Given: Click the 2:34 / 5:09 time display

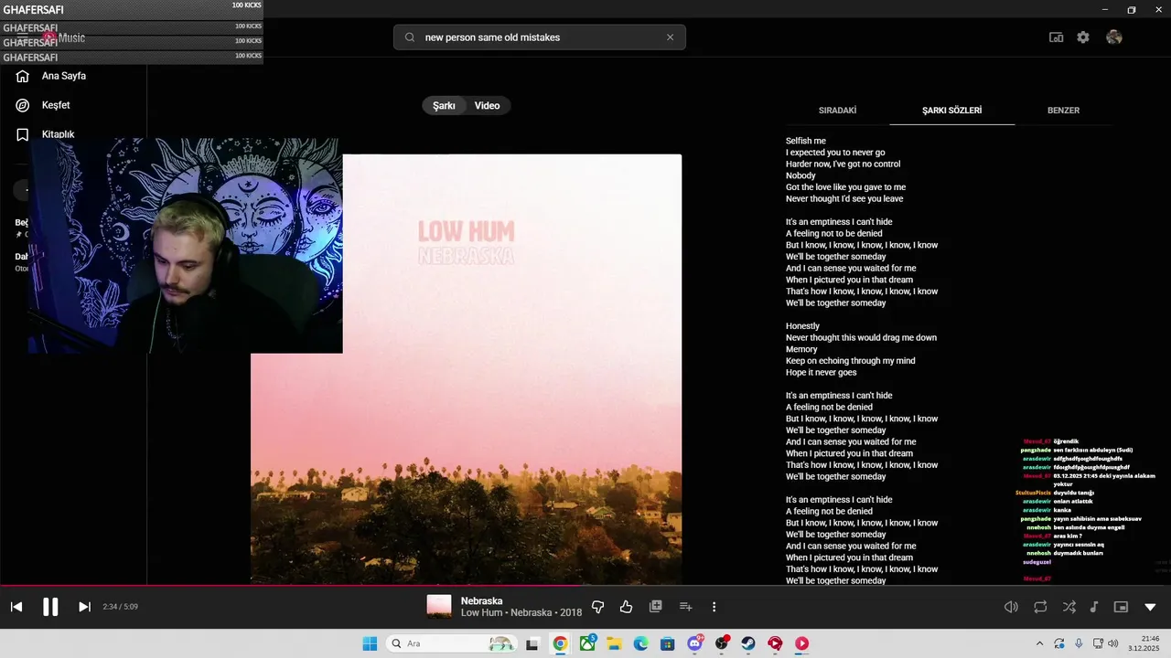Looking at the screenshot, I should [120, 607].
